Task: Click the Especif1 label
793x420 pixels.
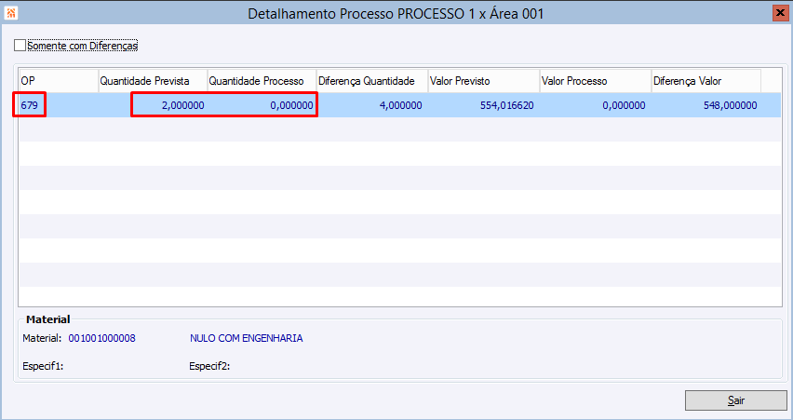Action: pyautogui.click(x=43, y=366)
